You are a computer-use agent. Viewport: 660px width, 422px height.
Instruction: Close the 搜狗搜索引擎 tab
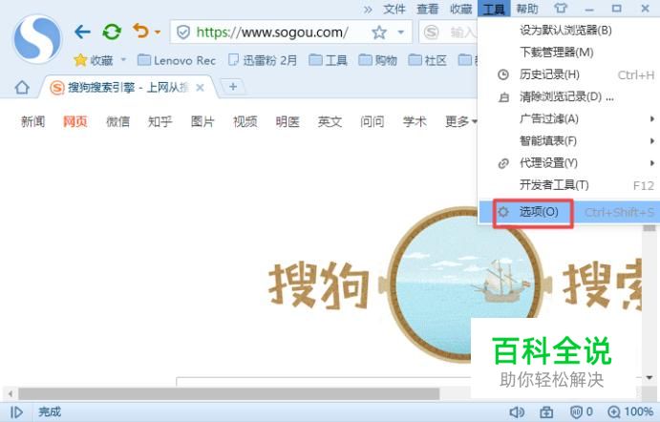tap(200, 88)
